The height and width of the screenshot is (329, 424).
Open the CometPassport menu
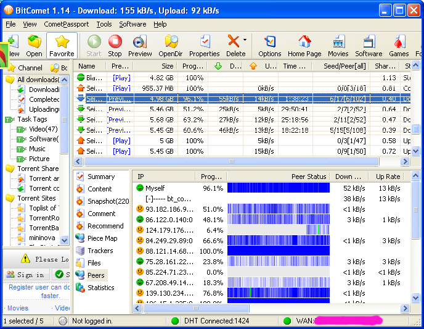pyautogui.click(x=67, y=24)
